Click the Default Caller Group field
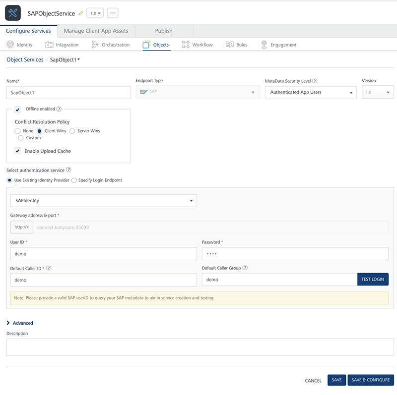 pyautogui.click(x=279, y=280)
